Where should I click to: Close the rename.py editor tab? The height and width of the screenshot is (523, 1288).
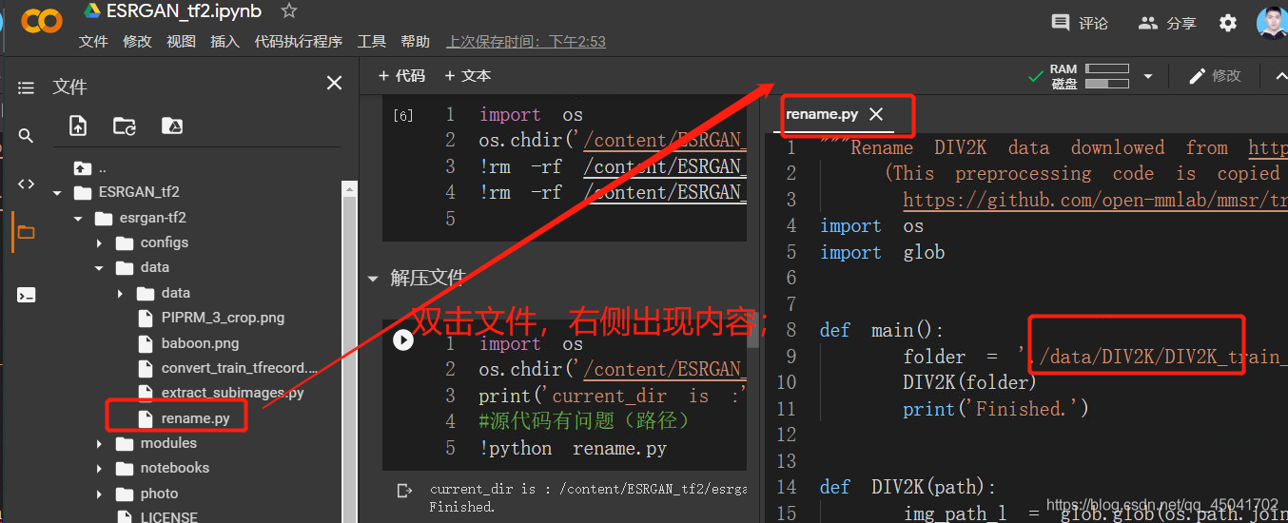pos(876,114)
